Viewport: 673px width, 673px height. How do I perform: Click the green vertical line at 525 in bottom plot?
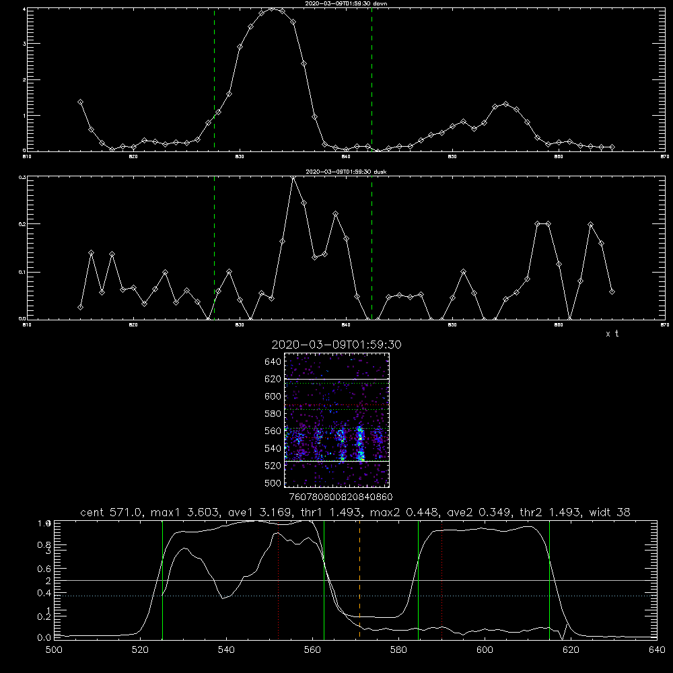coord(162,579)
